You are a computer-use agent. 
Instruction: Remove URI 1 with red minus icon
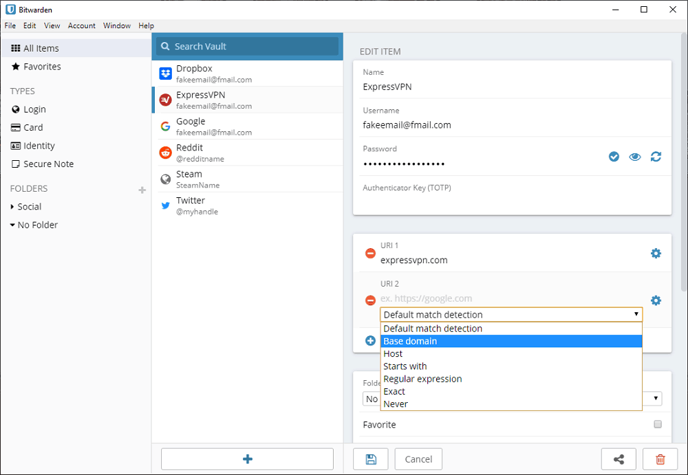370,253
